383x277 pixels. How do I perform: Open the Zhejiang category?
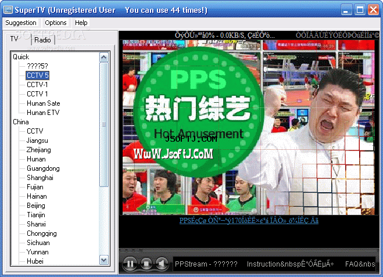38,150
